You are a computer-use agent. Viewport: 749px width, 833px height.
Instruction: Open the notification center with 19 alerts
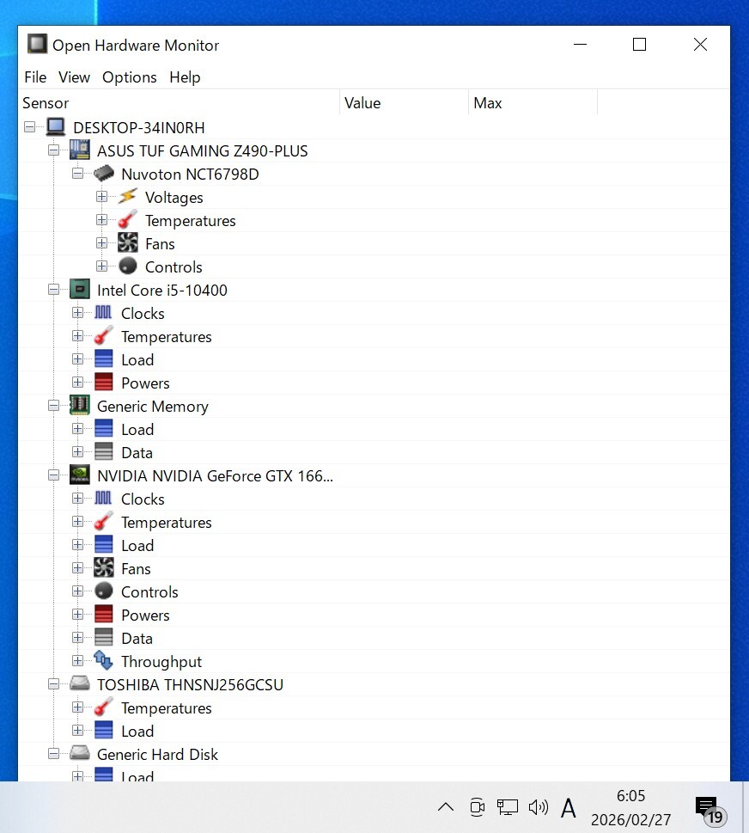click(x=709, y=810)
